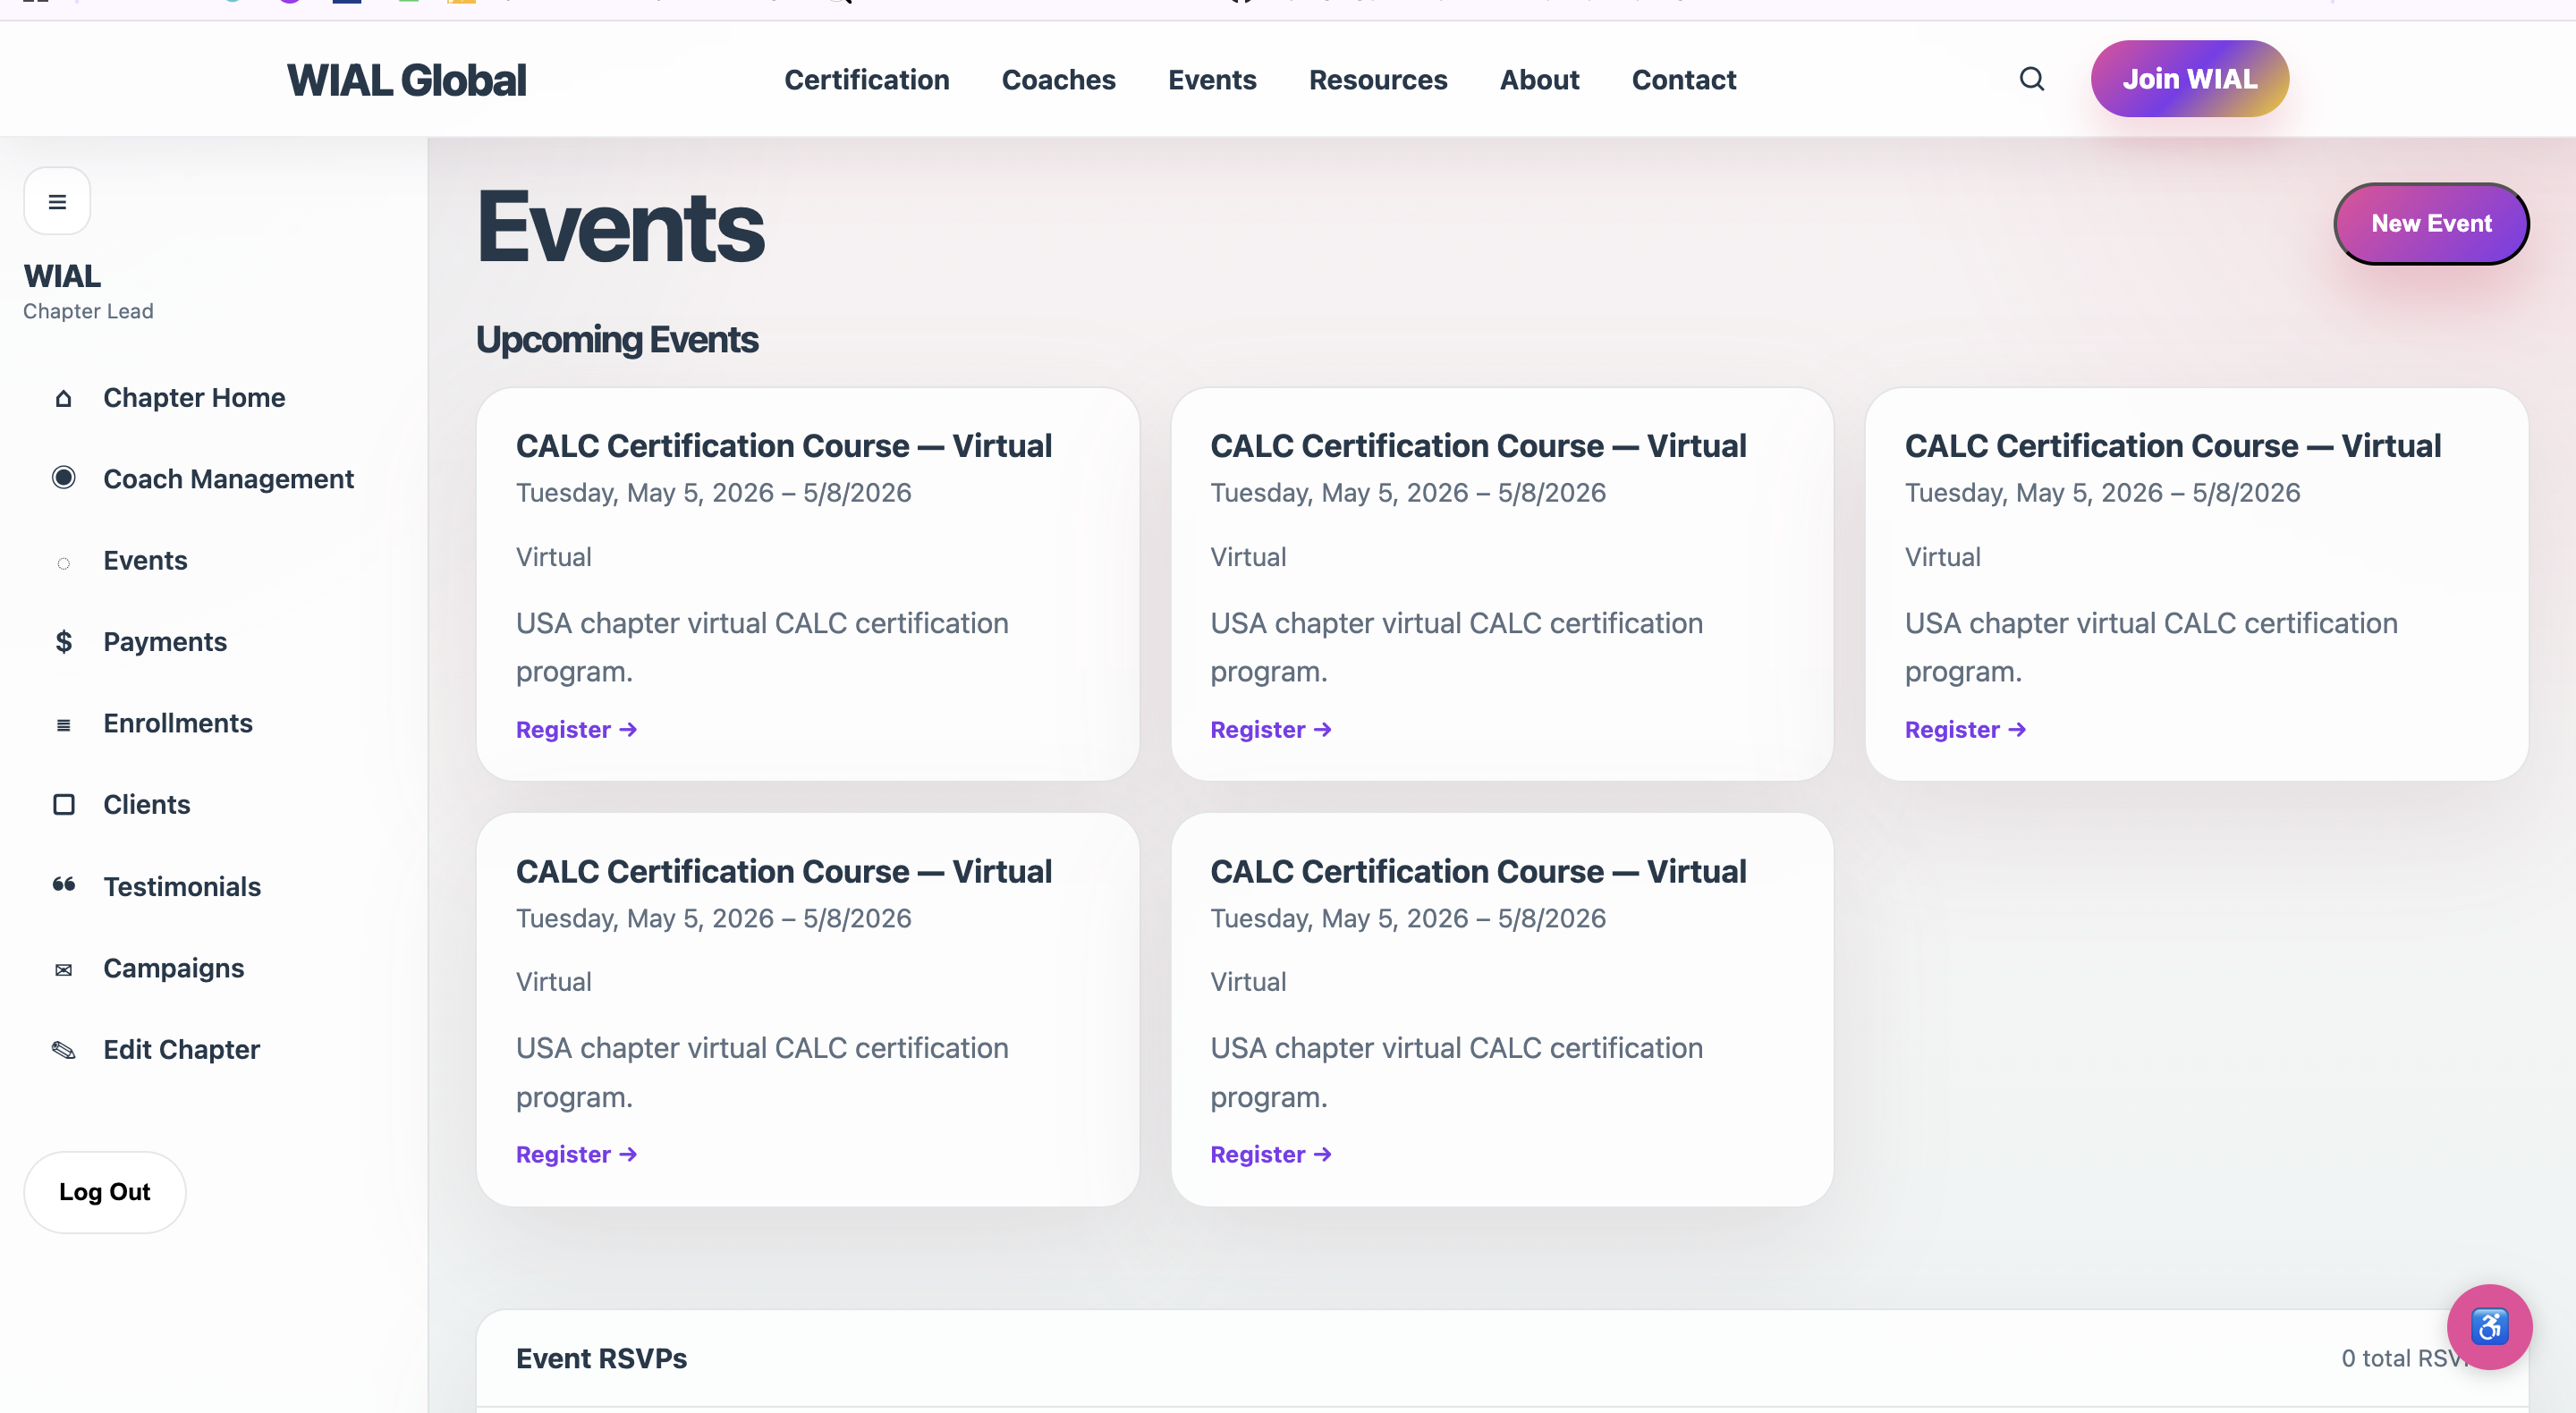This screenshot has height=1413, width=2576.
Task: Click the WIAL Global logo
Action: (x=406, y=80)
